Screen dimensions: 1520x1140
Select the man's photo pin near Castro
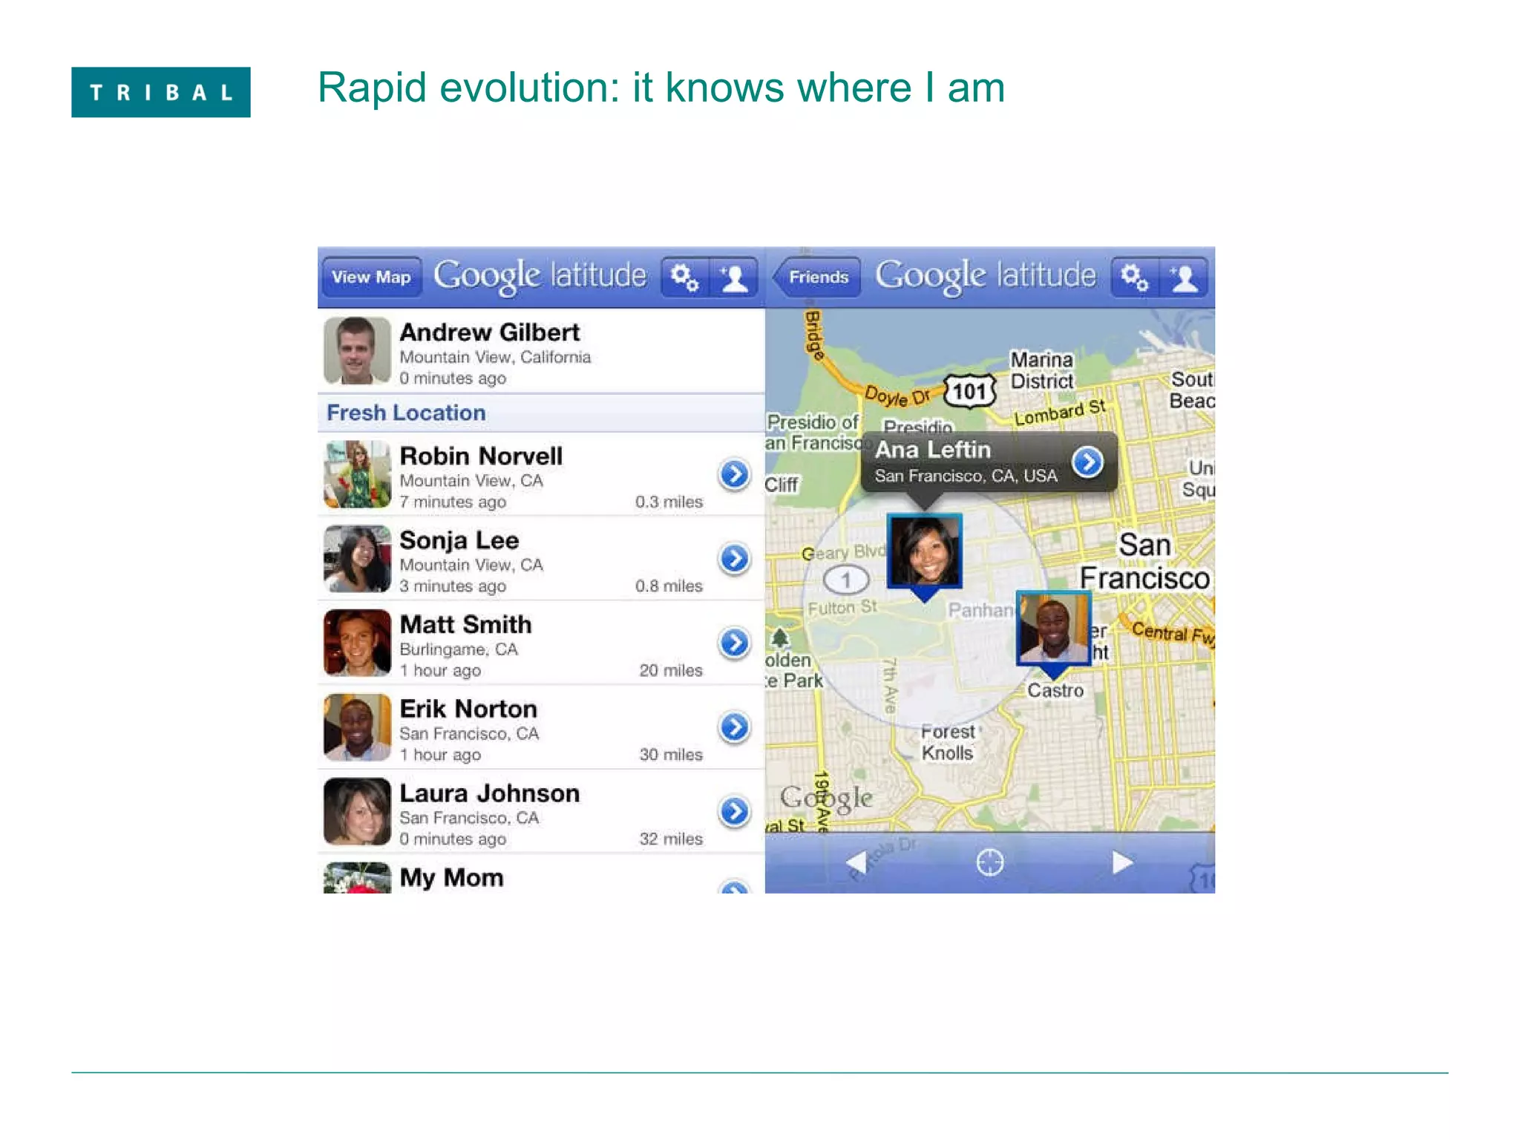tap(1053, 629)
